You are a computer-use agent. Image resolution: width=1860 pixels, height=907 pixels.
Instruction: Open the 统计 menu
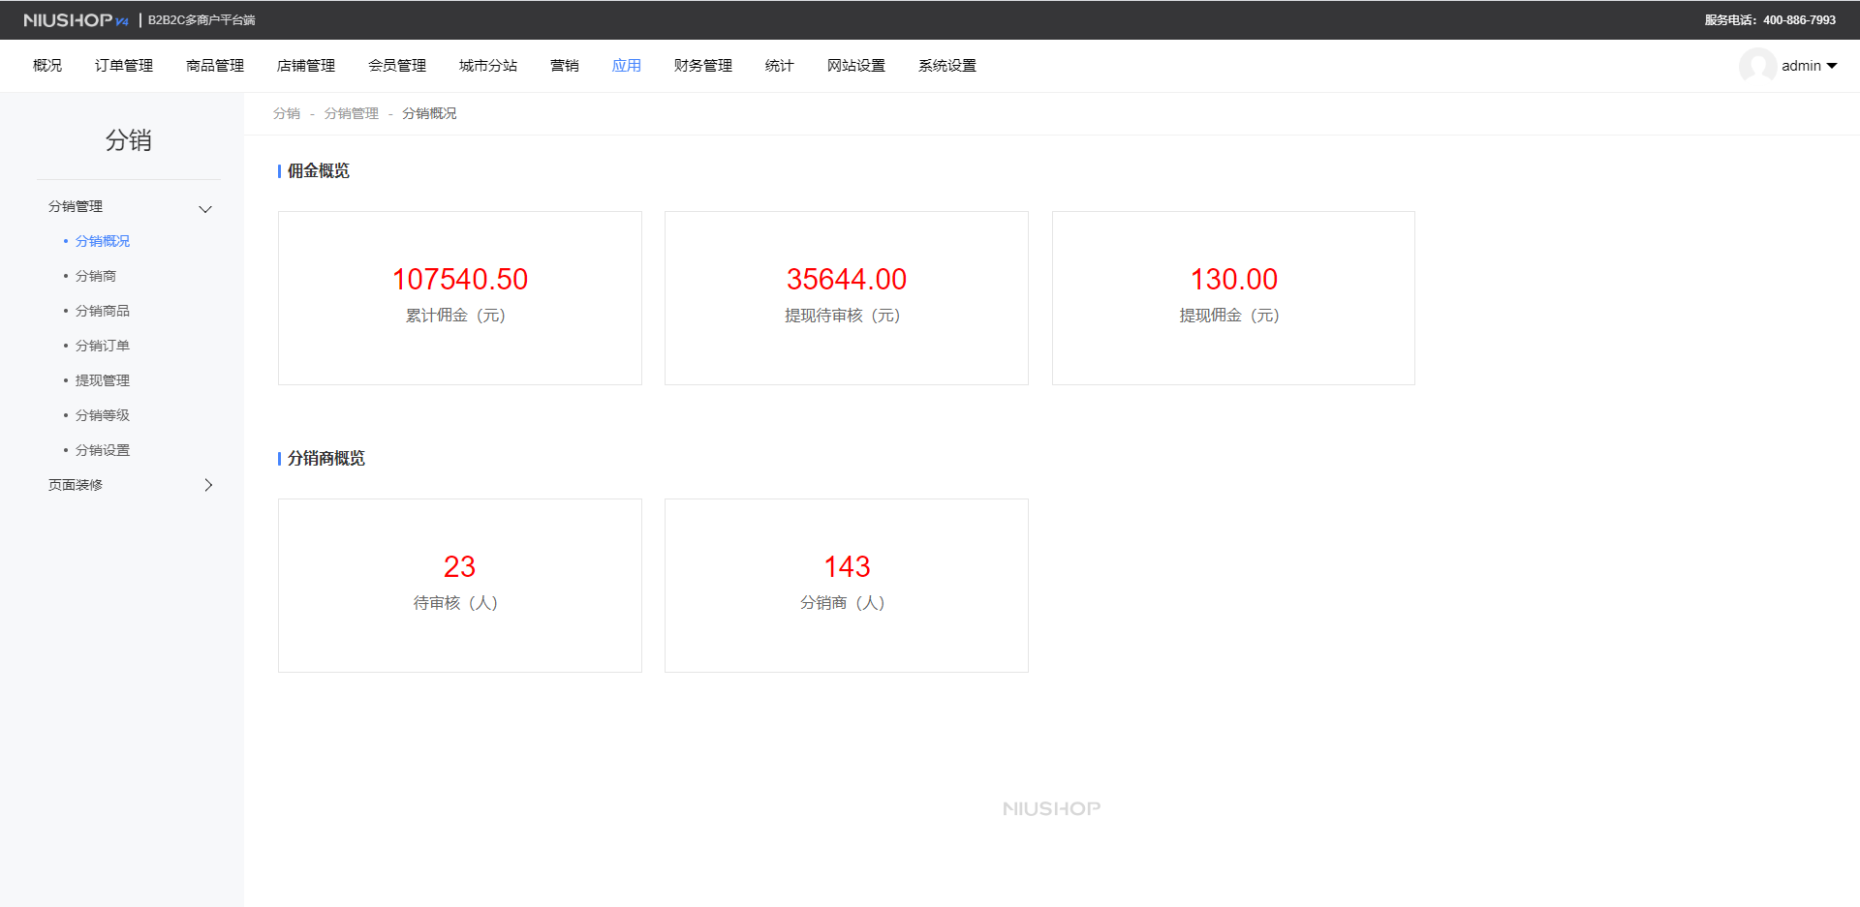pos(780,66)
